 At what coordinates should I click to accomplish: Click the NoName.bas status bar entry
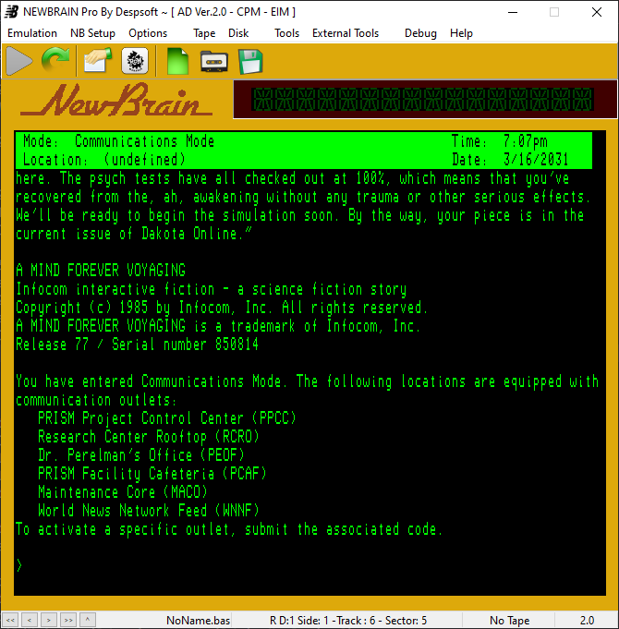click(199, 621)
